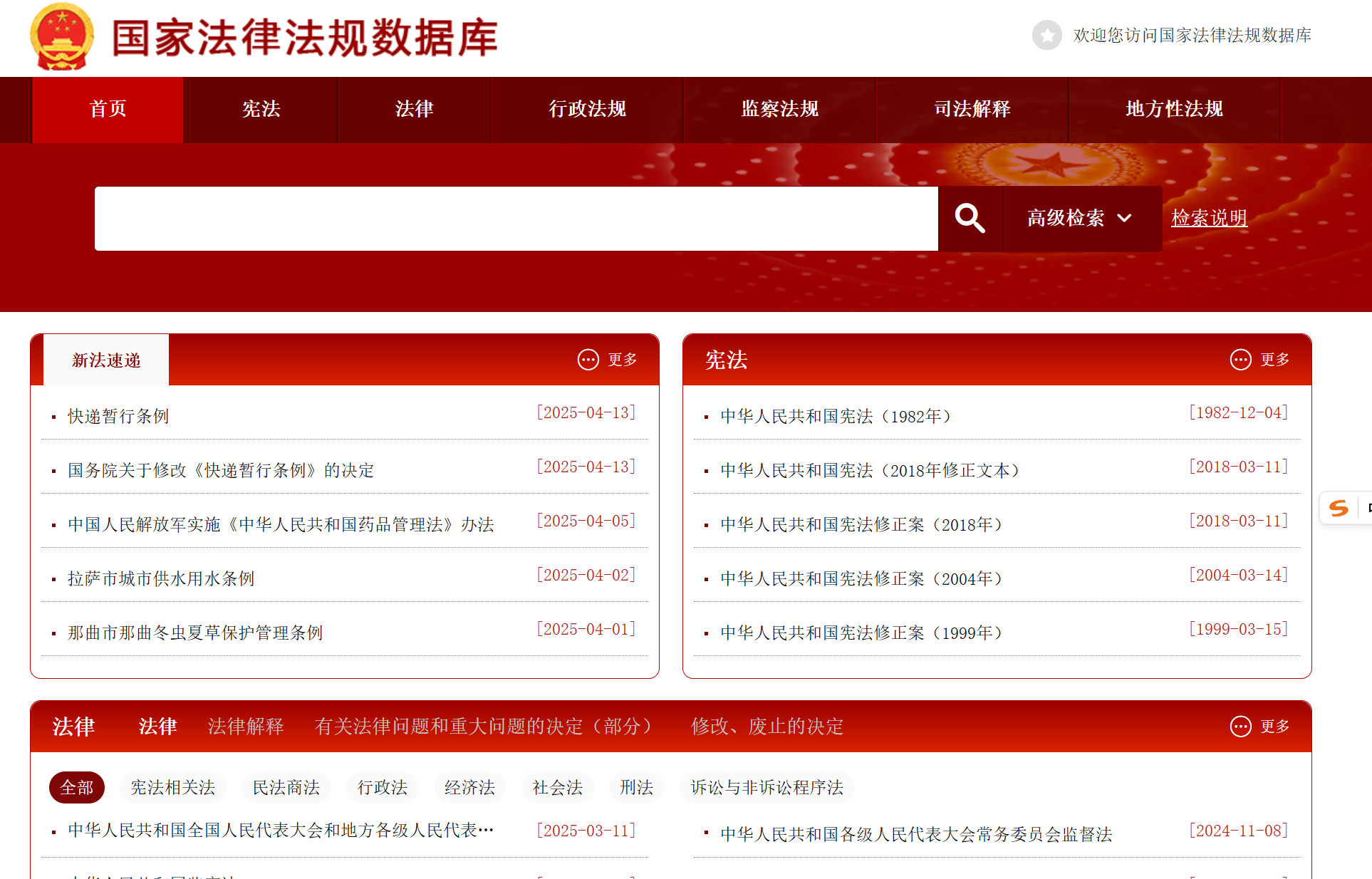
Task: Open the 司法解释 navigation menu item
Action: pyautogui.click(x=972, y=109)
